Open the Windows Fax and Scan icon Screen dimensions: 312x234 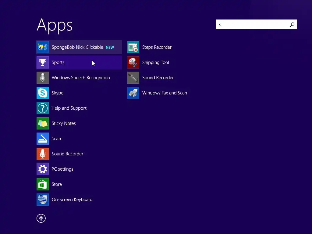pos(133,93)
